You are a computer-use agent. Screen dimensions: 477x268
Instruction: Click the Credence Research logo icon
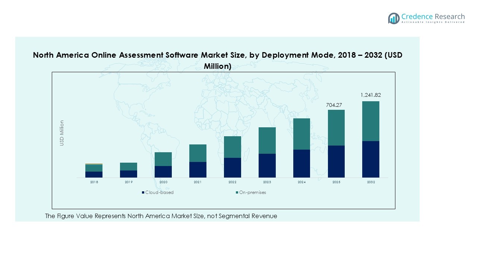394,18
